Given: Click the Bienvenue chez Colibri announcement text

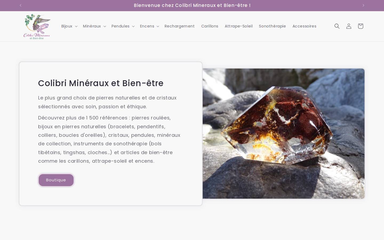Looking at the screenshot, I should (x=192, y=5).
